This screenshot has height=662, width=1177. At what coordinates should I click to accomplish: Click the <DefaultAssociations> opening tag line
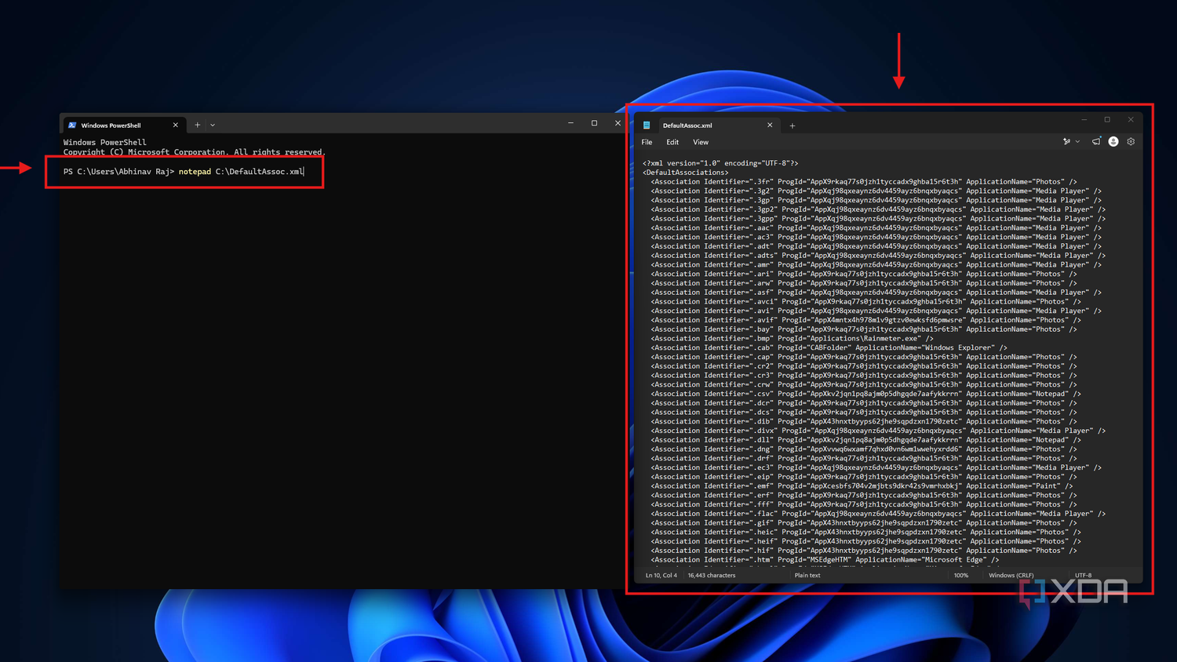[685, 173]
